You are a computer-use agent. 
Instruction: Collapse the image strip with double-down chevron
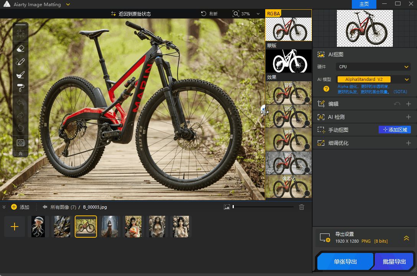(x=4, y=207)
